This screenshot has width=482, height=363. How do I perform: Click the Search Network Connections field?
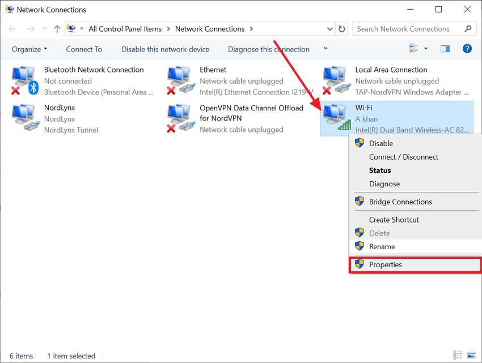pyautogui.click(x=408, y=29)
